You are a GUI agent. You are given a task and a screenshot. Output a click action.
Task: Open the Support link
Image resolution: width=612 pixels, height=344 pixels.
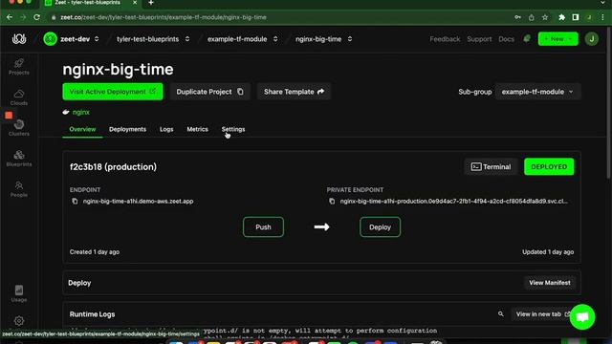coord(479,39)
